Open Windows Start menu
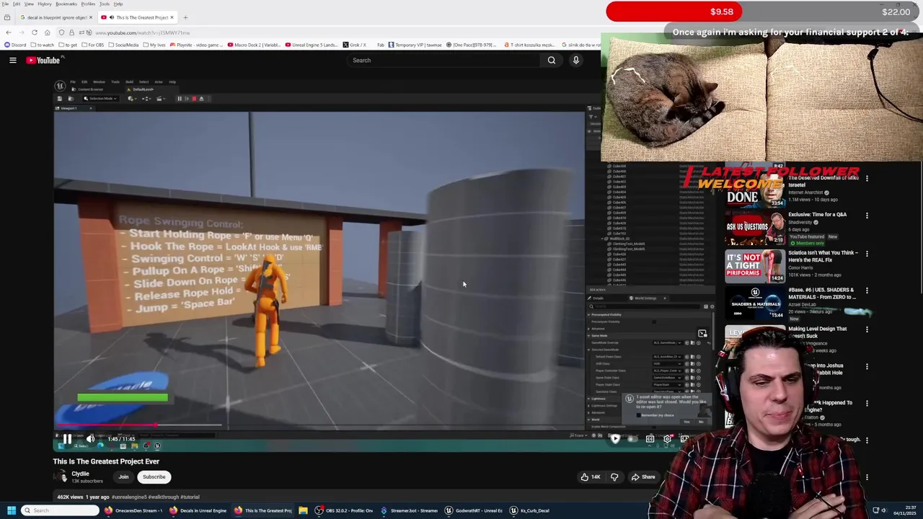The height and width of the screenshot is (519, 923). pos(11,510)
